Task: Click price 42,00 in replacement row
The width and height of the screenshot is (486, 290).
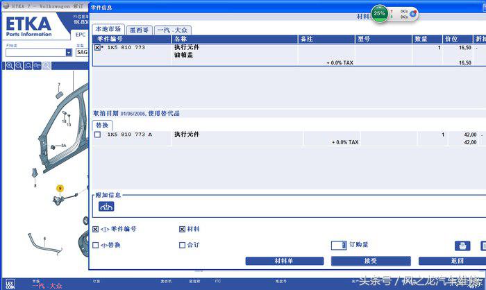Action: coord(470,135)
